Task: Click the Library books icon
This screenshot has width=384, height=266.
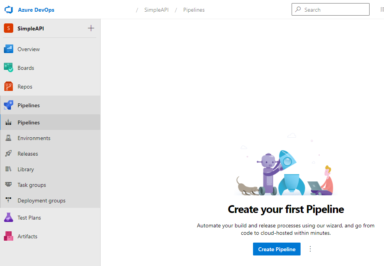Action: [x=8, y=169]
